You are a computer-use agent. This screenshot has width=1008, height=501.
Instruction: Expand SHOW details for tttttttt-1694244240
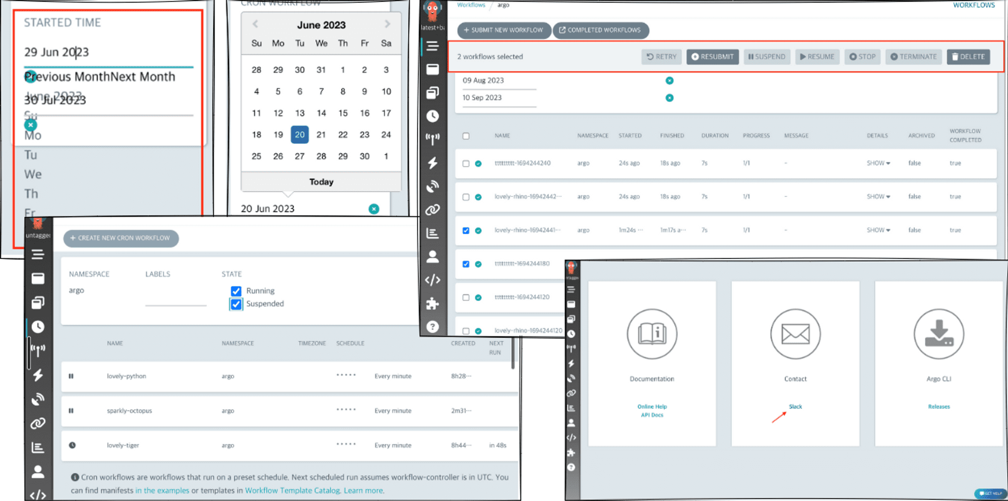pos(878,163)
